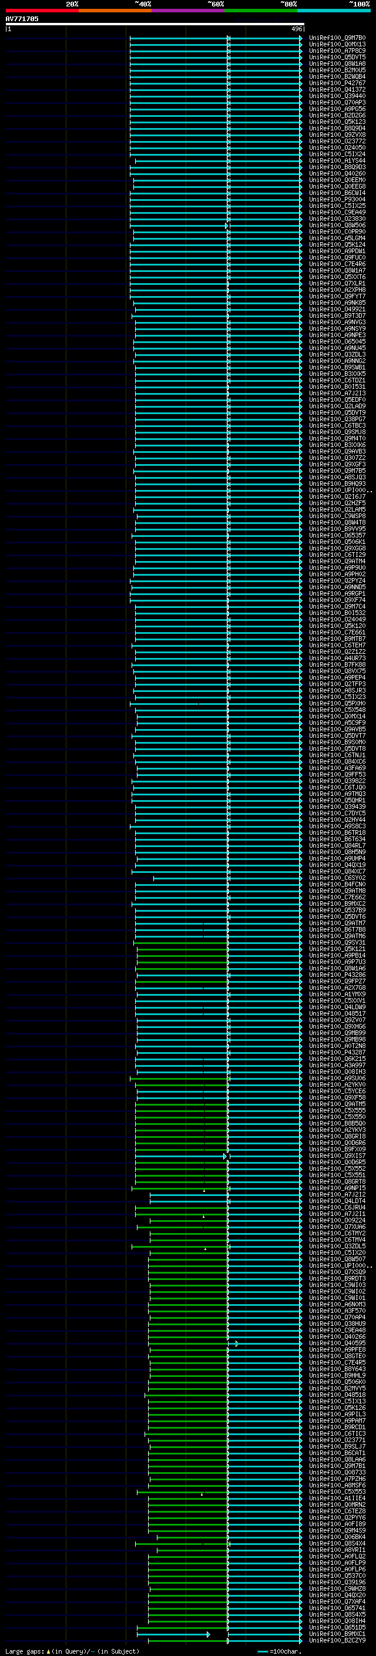
Task: Select the query label AV771705
Action: click(x=22, y=19)
